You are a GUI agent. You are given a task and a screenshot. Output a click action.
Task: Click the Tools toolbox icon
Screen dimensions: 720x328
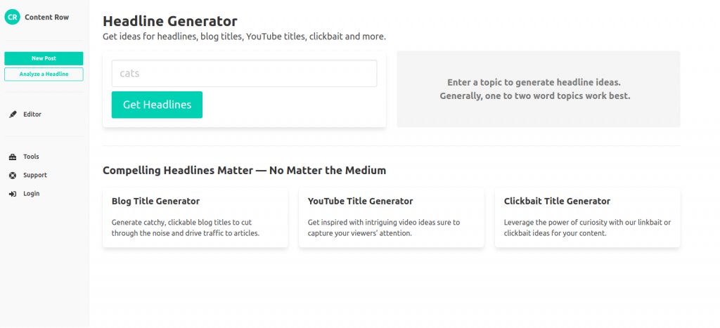[x=13, y=157]
